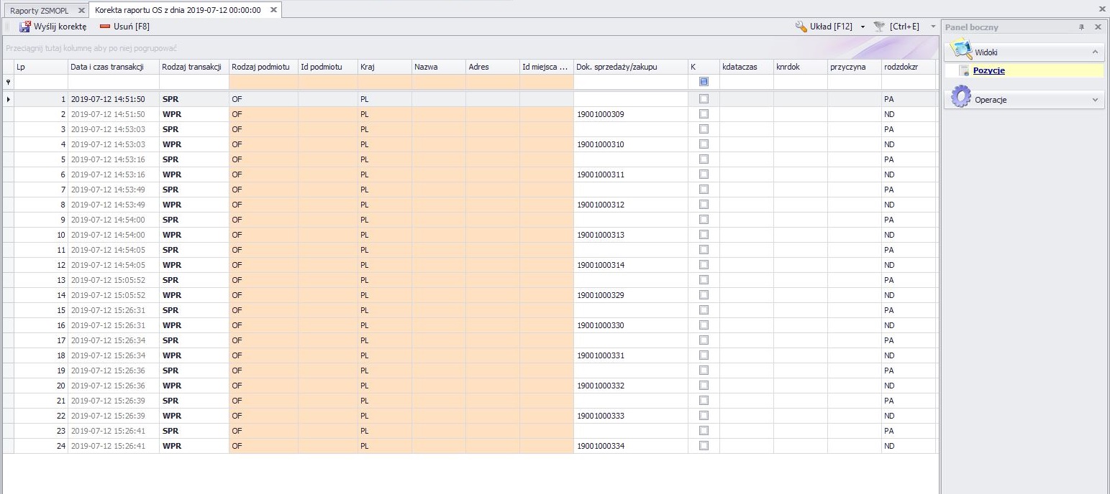Pin the Panel boczny side panel
The height and width of the screenshot is (494, 1110).
(x=1081, y=27)
